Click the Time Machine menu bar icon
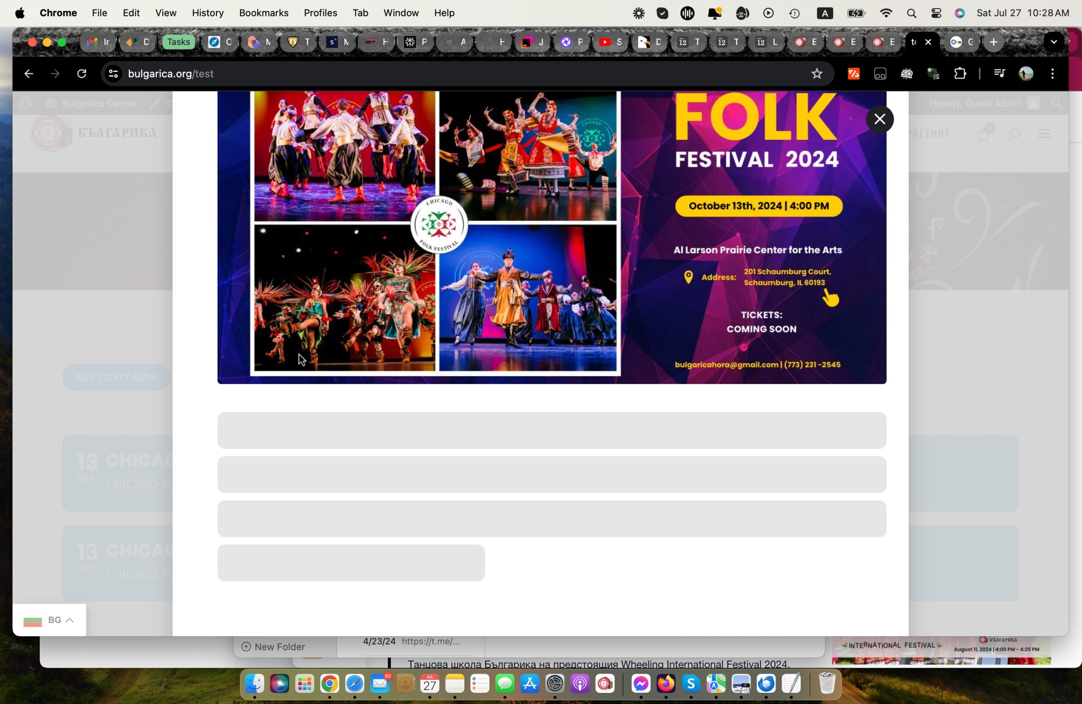Viewport: 1082px width, 704px height. tap(794, 13)
